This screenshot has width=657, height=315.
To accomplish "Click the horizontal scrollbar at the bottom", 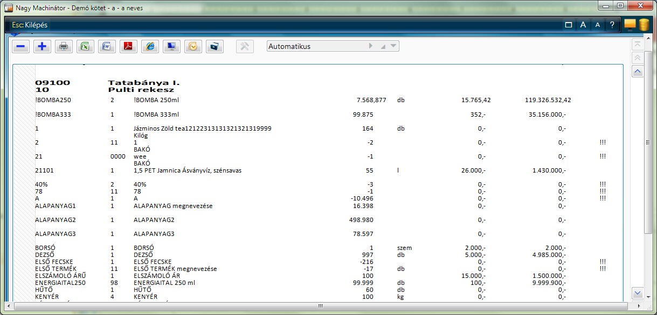I will click(x=320, y=306).
